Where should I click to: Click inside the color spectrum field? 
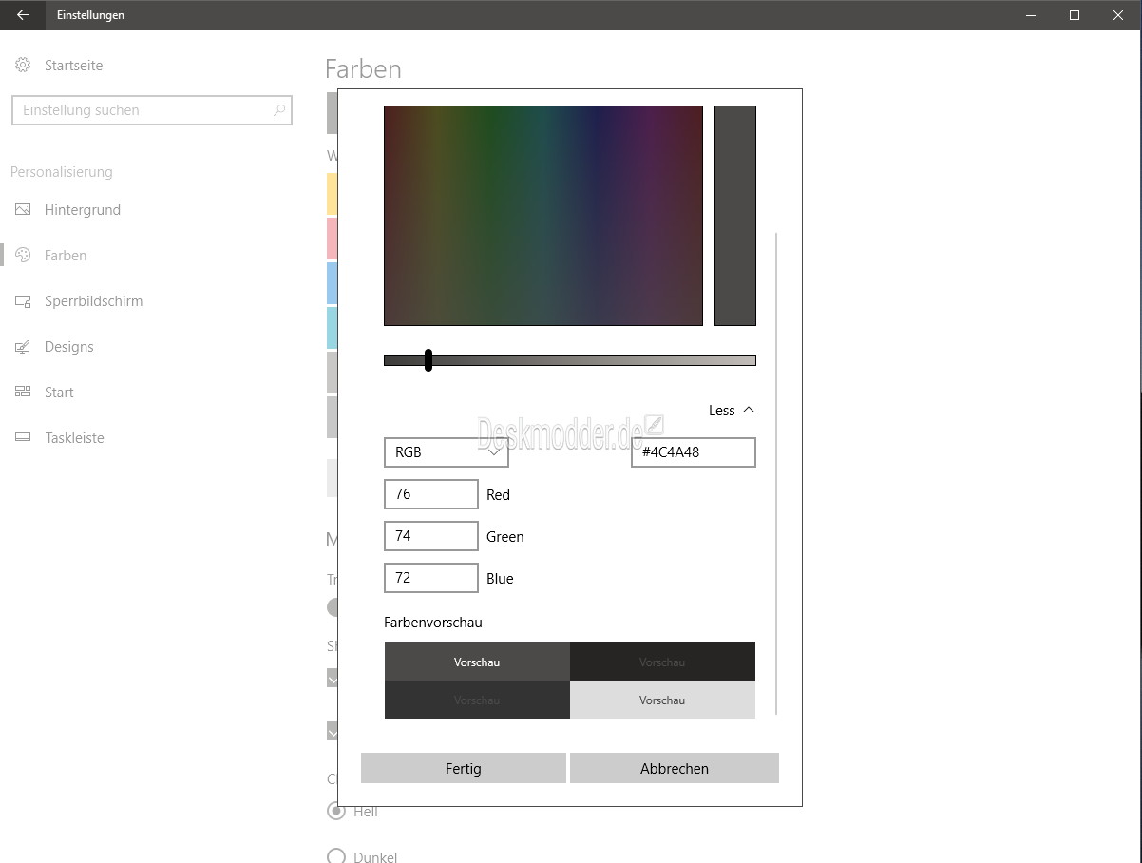[x=542, y=216]
